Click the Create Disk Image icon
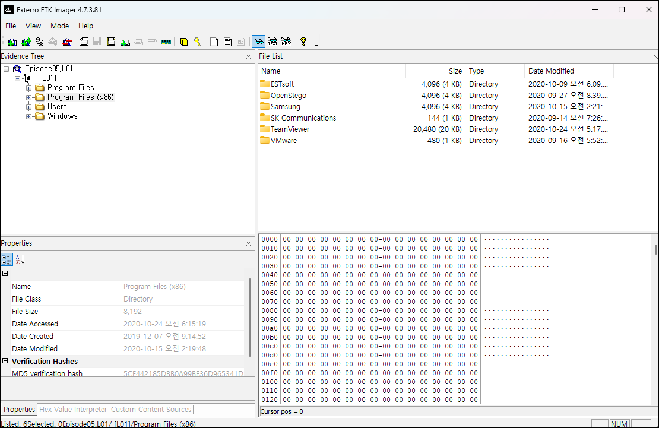659x428 pixels. point(84,42)
